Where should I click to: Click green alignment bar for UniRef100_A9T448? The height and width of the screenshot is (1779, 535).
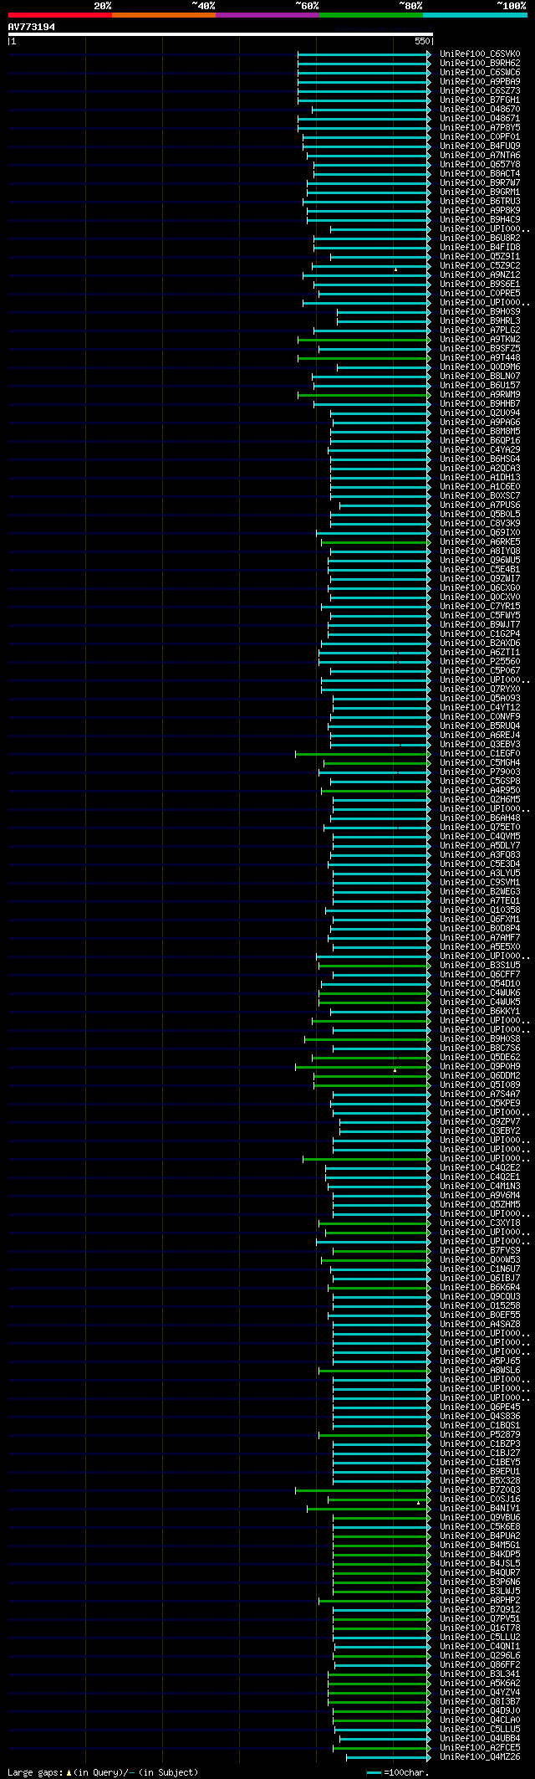pos(363,358)
